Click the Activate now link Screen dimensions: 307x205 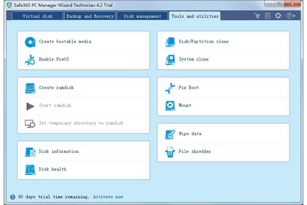(x=108, y=197)
